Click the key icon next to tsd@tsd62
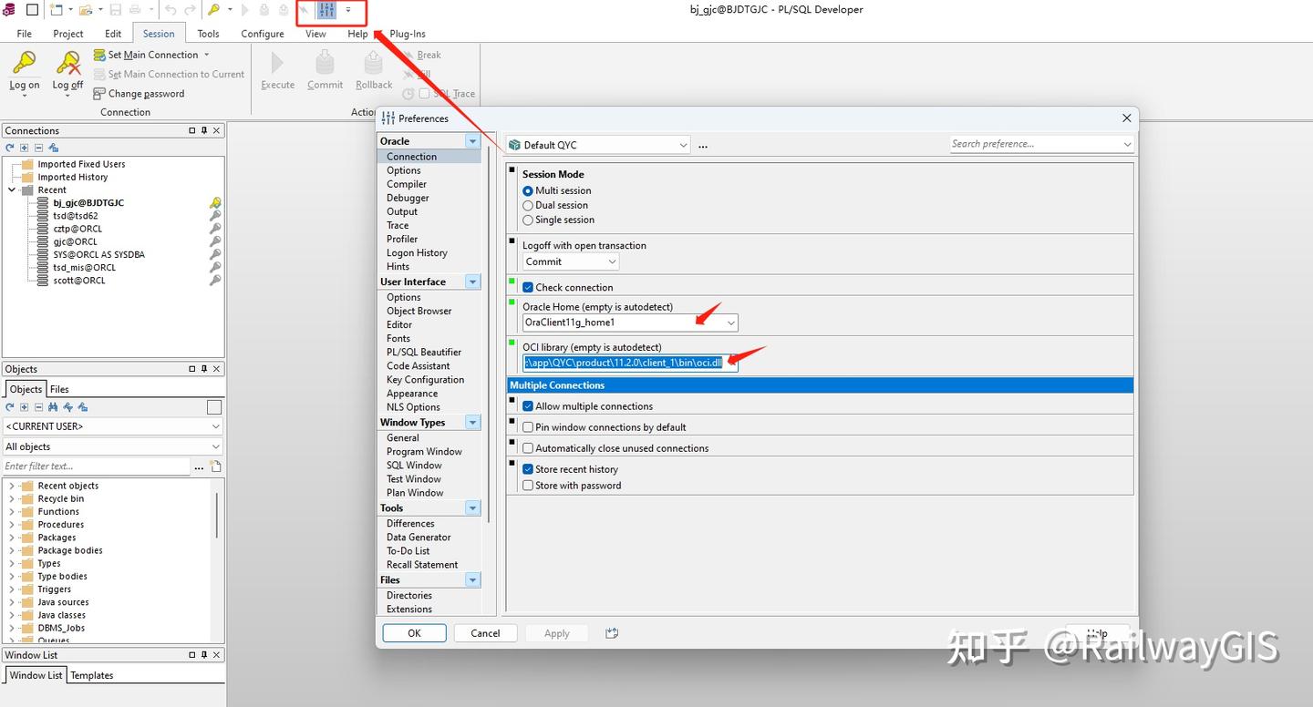This screenshot has height=707, width=1313. [215, 216]
